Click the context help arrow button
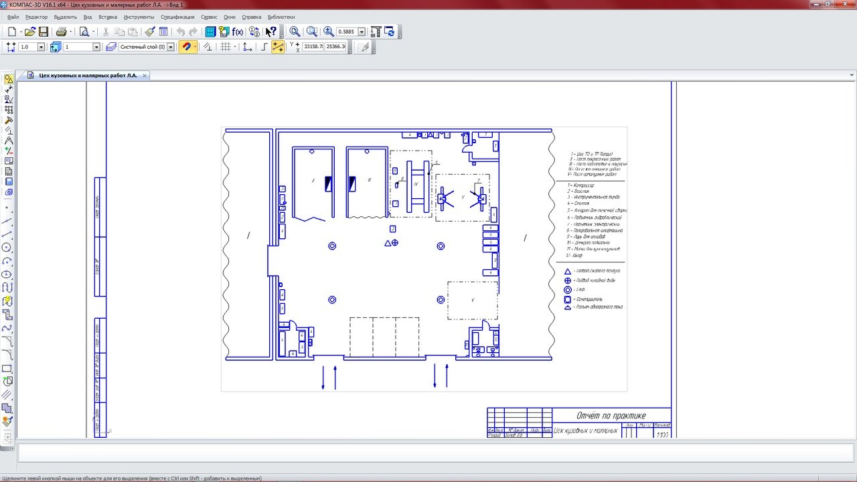The width and height of the screenshot is (857, 482). tap(270, 31)
